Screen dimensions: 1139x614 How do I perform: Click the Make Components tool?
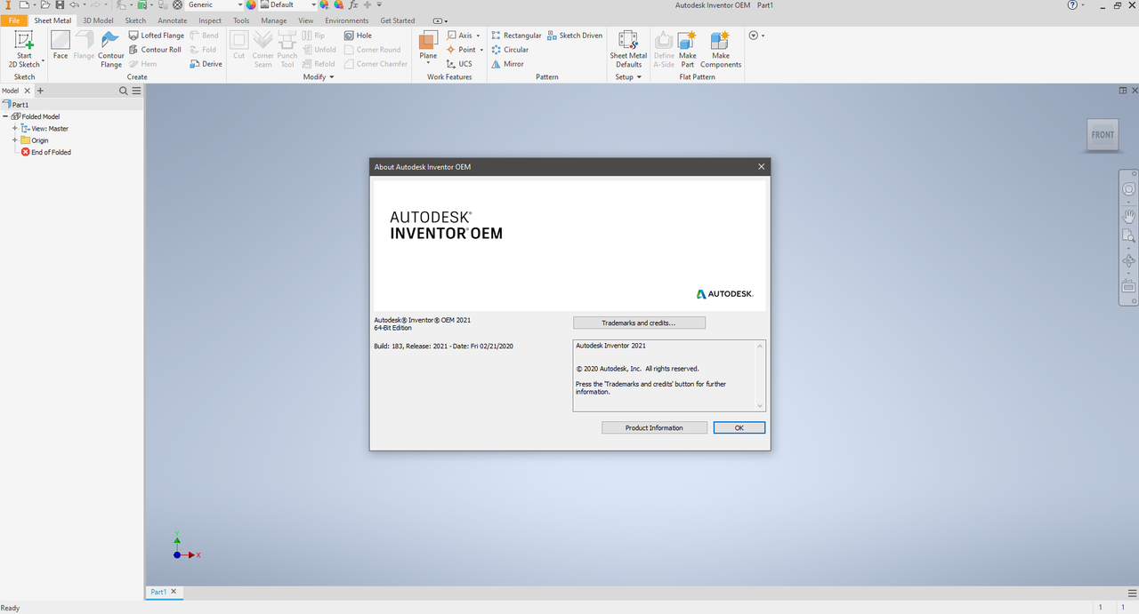point(721,49)
